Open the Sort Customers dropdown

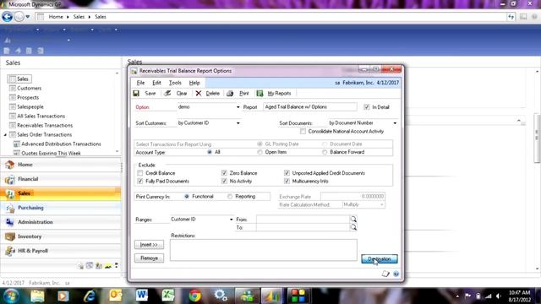(238, 123)
